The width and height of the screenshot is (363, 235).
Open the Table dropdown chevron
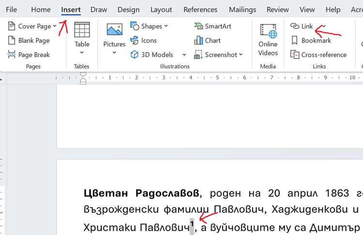coord(82,53)
